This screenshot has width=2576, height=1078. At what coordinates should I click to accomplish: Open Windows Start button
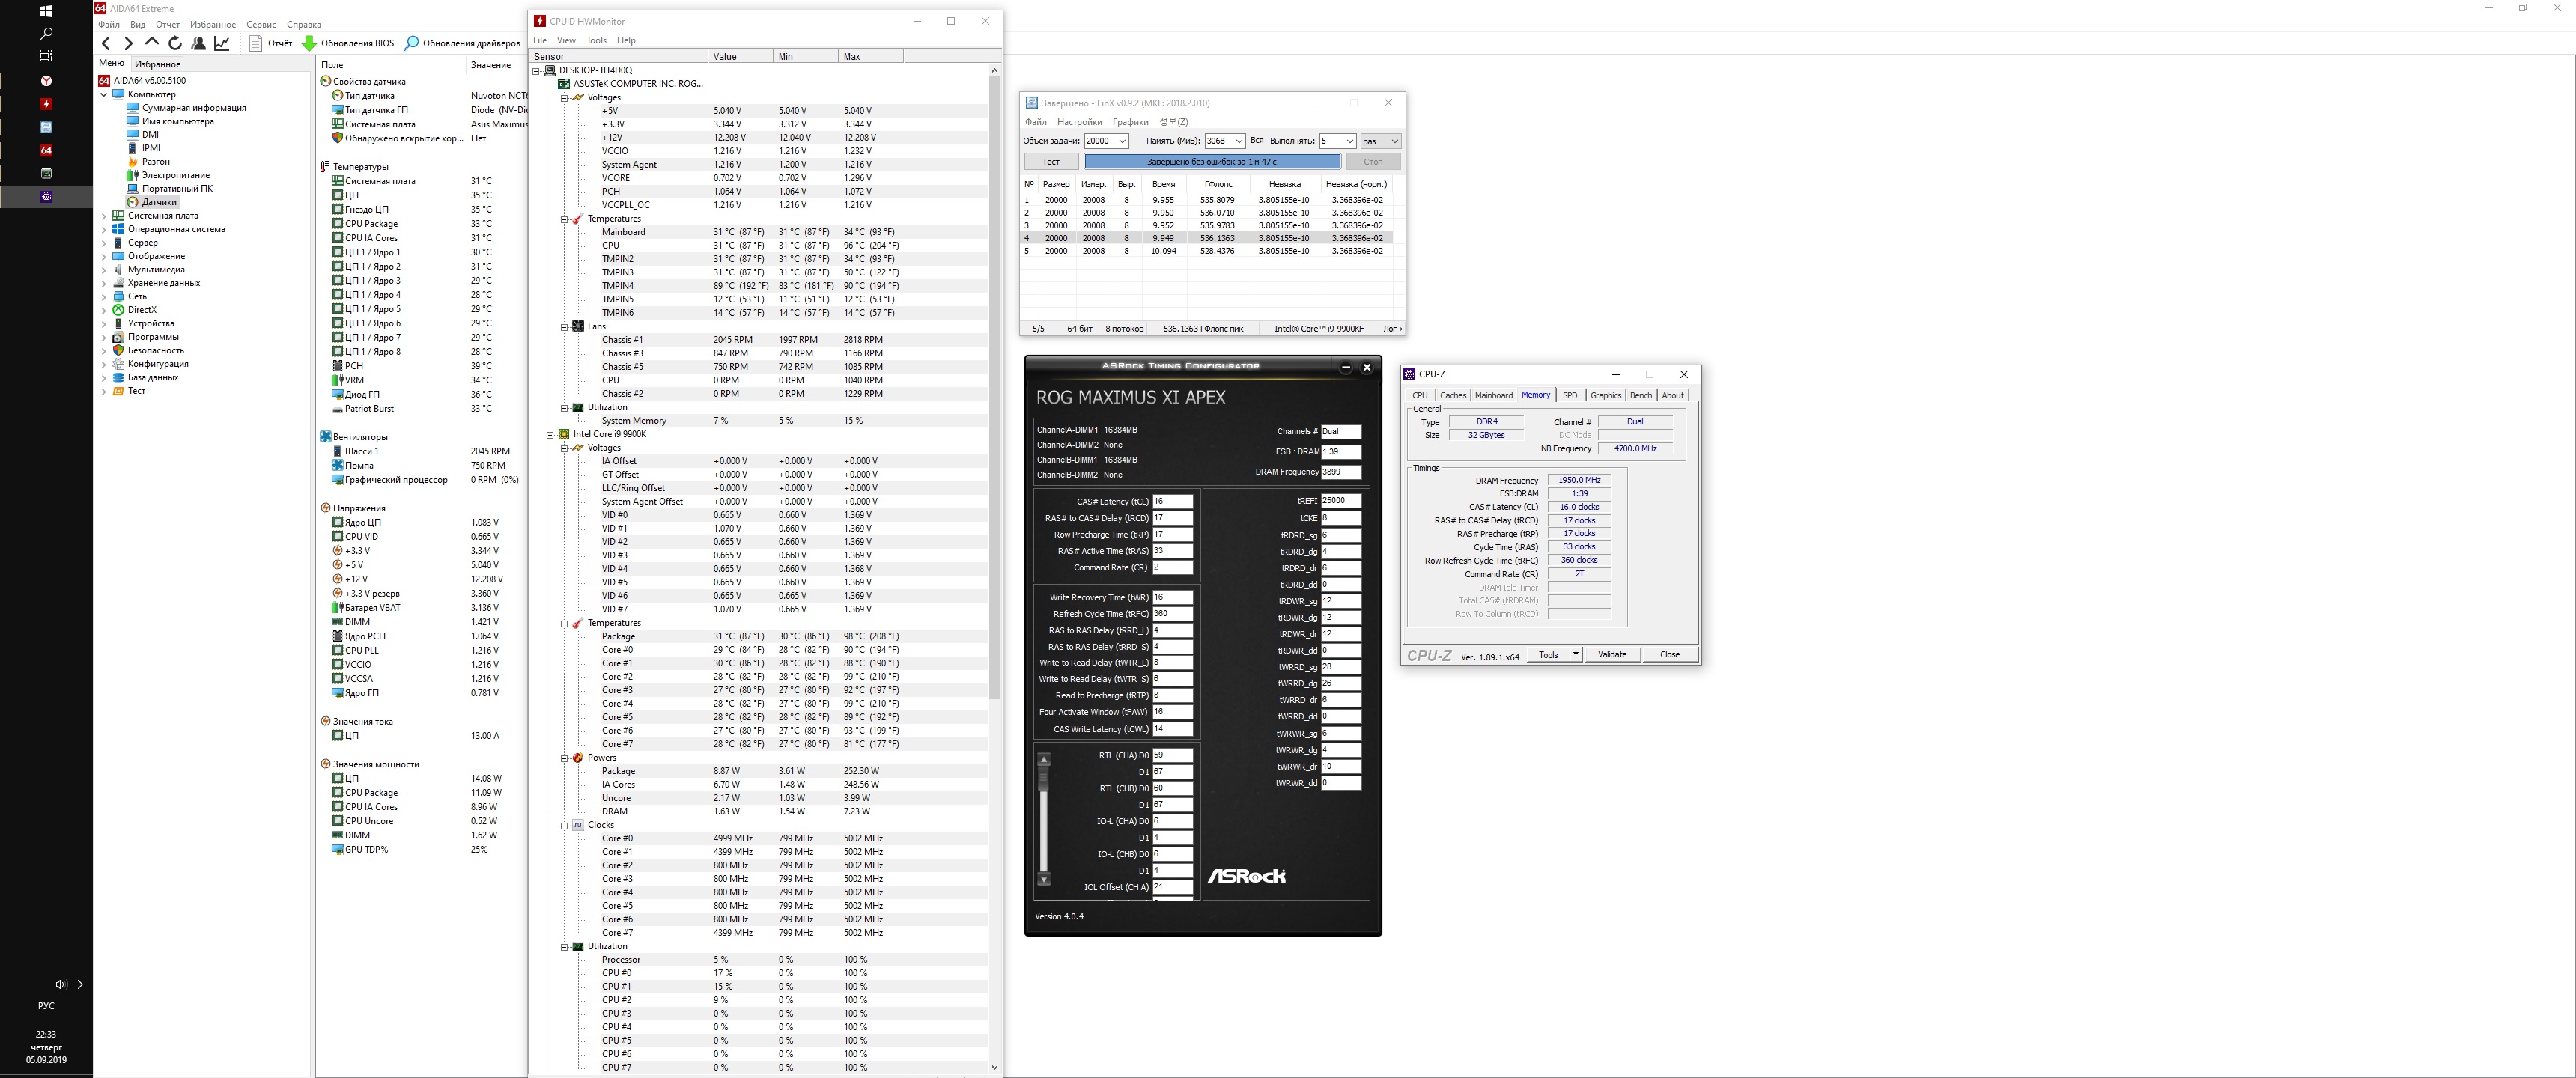(x=46, y=11)
